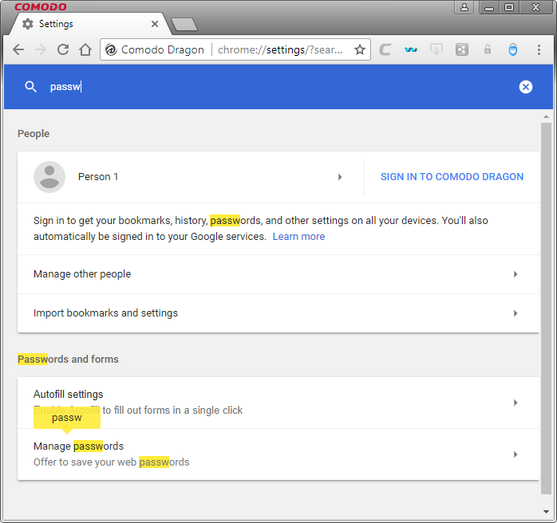
Task: Click the scrollbar down arrow
Action: point(546,512)
